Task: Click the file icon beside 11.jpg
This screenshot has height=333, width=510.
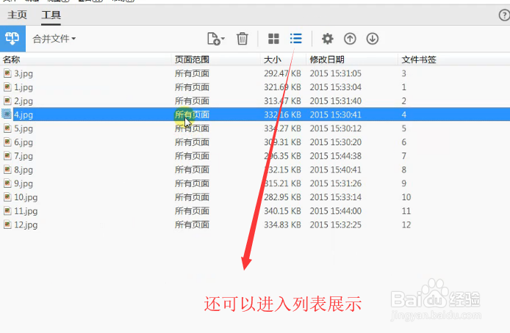Action: click(x=7, y=211)
